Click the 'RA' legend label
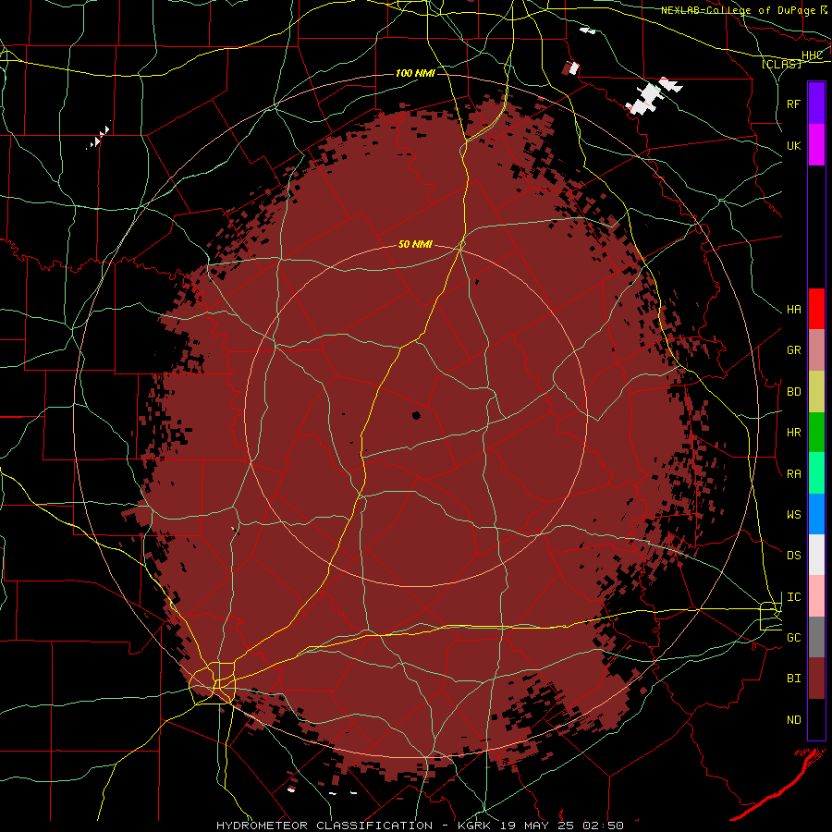The height and width of the screenshot is (832, 832). (x=794, y=473)
